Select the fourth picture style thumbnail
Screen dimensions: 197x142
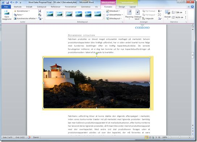79,14
